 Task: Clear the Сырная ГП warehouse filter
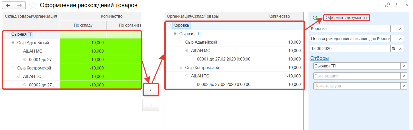(x=404, y=66)
